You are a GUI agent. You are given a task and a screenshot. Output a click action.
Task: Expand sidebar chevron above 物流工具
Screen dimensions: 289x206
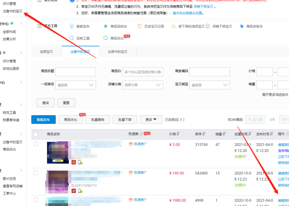[21, 105]
